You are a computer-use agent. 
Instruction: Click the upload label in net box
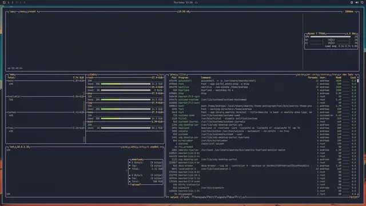click(136, 185)
